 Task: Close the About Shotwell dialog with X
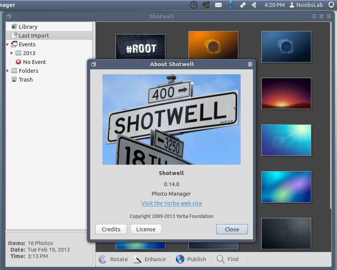pos(250,64)
